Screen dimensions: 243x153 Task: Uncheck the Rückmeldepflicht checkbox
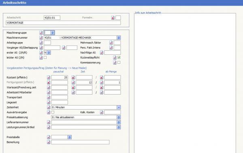pos(119,58)
